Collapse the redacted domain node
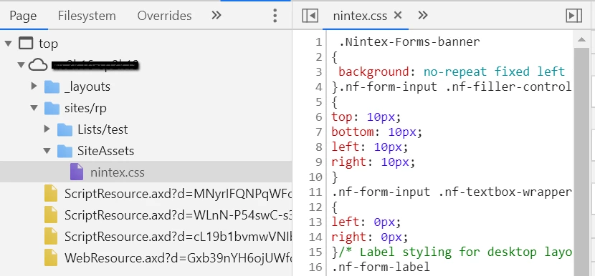Screen dimensions: 595x276 pos(21,65)
